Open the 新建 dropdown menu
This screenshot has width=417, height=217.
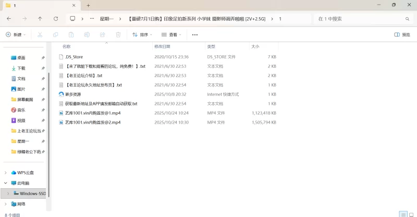pos(16,35)
